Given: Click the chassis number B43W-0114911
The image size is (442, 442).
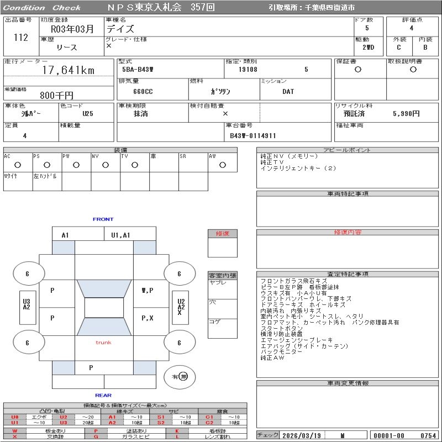Looking at the screenshot, I should [253, 136].
